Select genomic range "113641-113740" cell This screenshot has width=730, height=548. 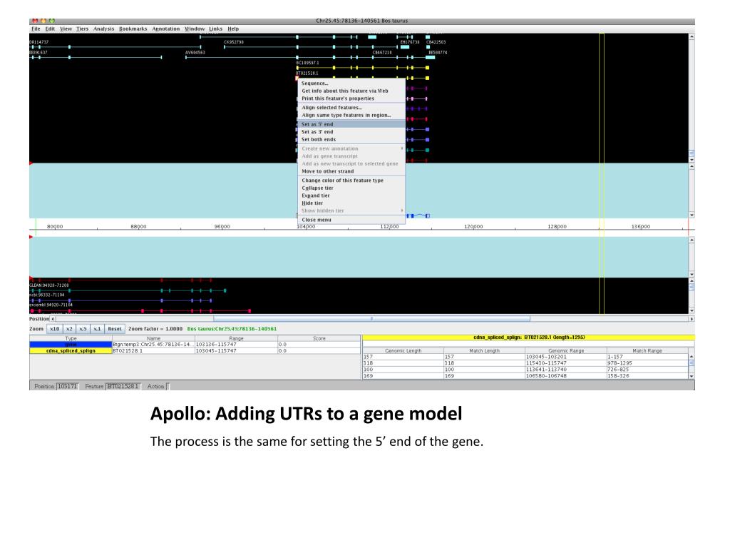click(566, 370)
